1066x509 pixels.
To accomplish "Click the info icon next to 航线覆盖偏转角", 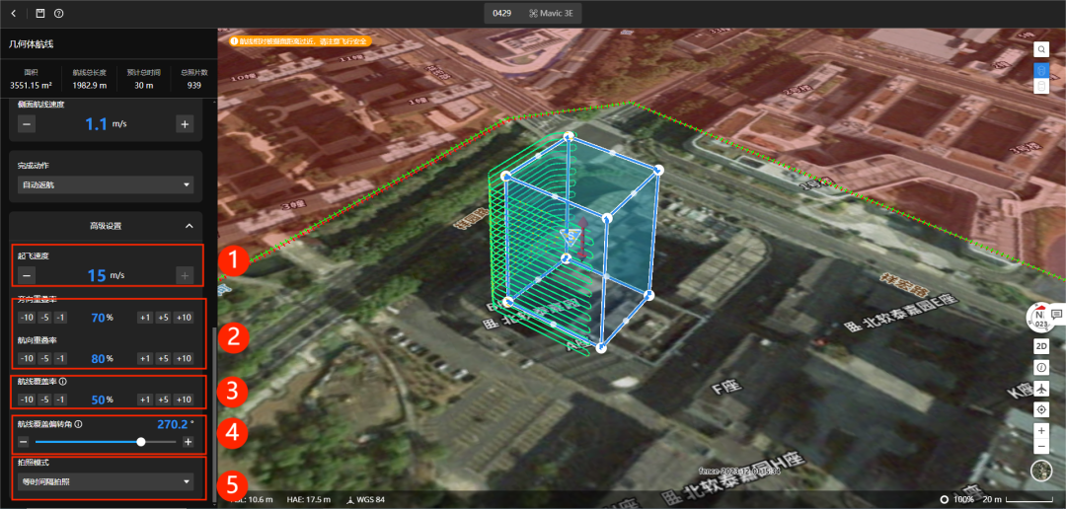I will tap(78, 424).
